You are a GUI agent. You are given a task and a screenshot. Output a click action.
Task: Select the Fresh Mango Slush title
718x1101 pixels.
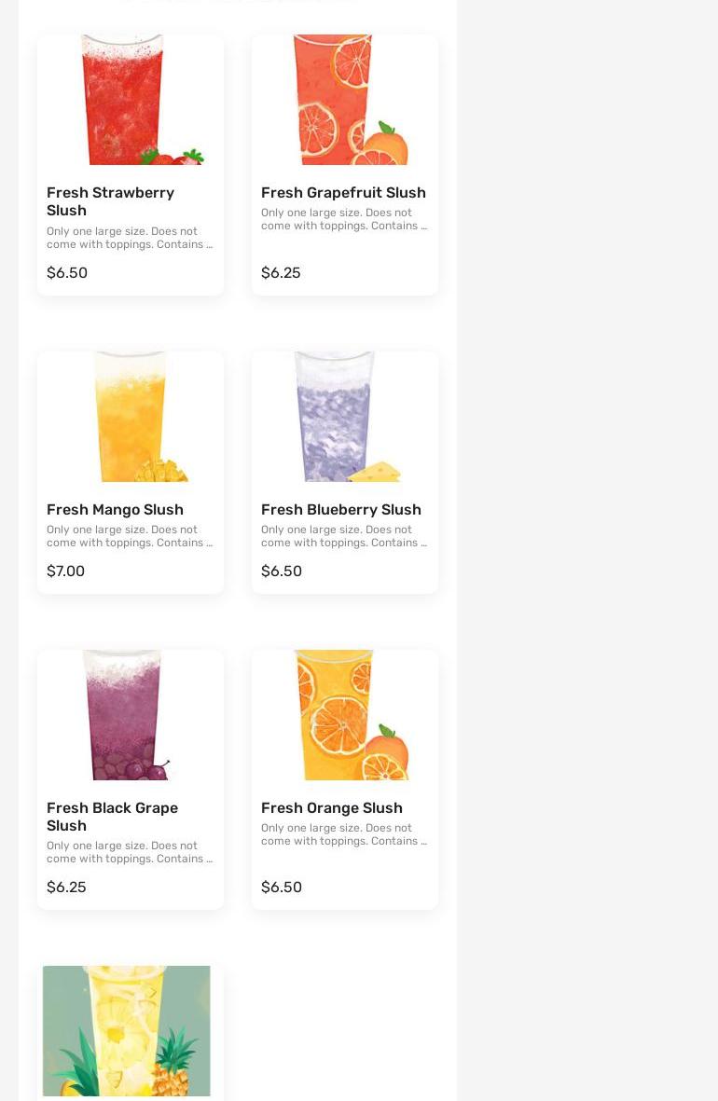tap(116, 510)
